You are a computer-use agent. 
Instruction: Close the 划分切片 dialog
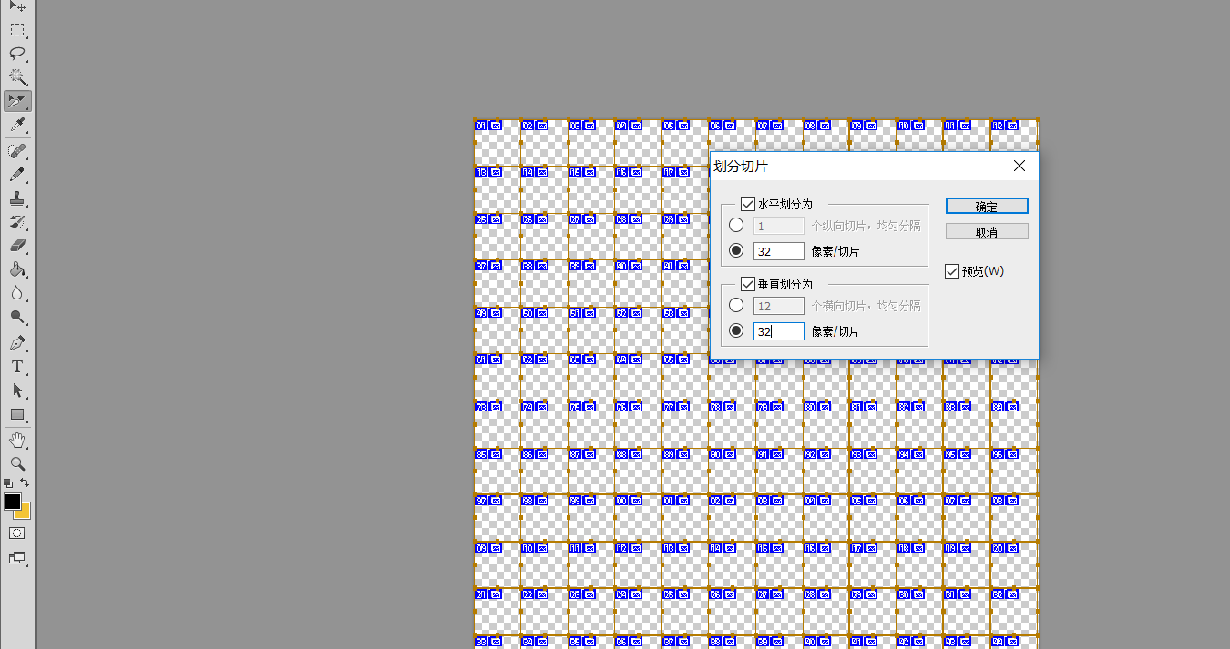1020,166
